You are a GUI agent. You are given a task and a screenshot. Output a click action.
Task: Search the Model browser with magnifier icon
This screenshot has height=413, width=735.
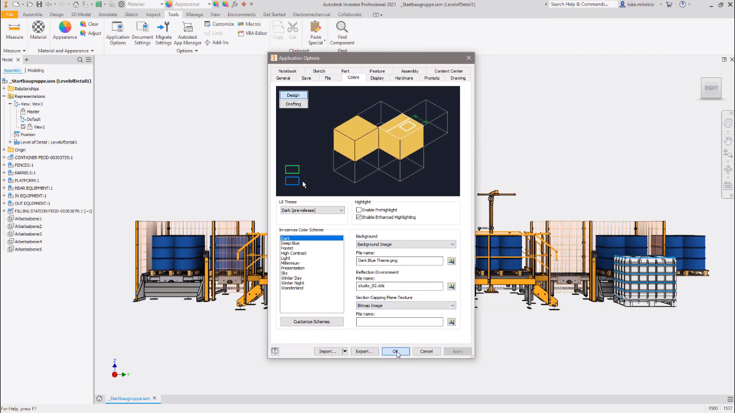pyautogui.click(x=80, y=60)
